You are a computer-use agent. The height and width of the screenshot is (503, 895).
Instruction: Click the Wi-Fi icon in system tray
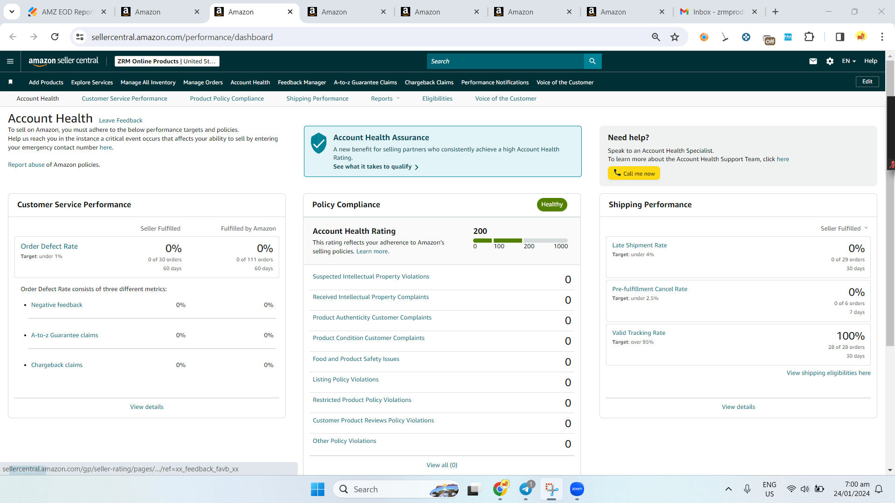(791, 489)
